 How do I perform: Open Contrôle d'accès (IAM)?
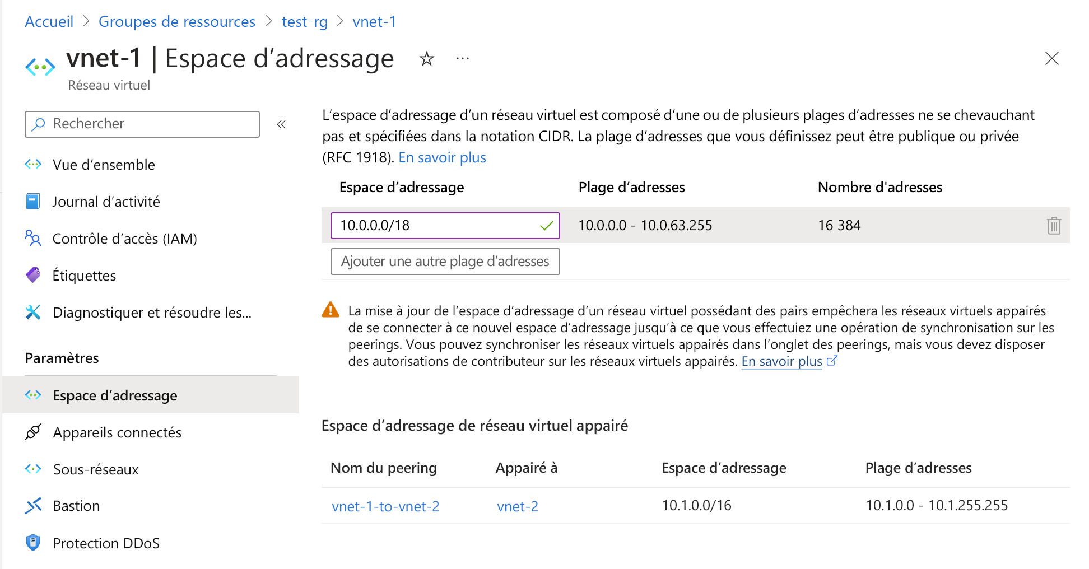(124, 238)
